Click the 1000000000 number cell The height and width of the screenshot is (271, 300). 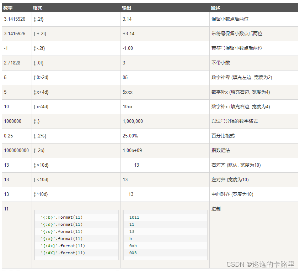[x=16, y=150]
